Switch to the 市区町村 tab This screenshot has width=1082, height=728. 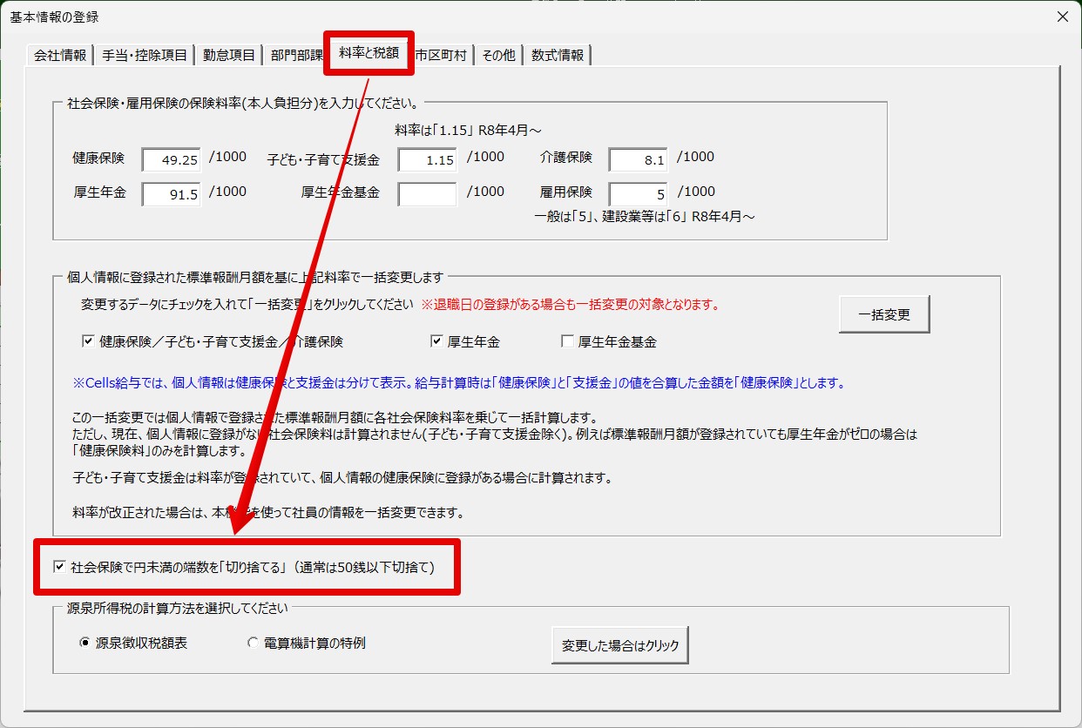click(441, 55)
